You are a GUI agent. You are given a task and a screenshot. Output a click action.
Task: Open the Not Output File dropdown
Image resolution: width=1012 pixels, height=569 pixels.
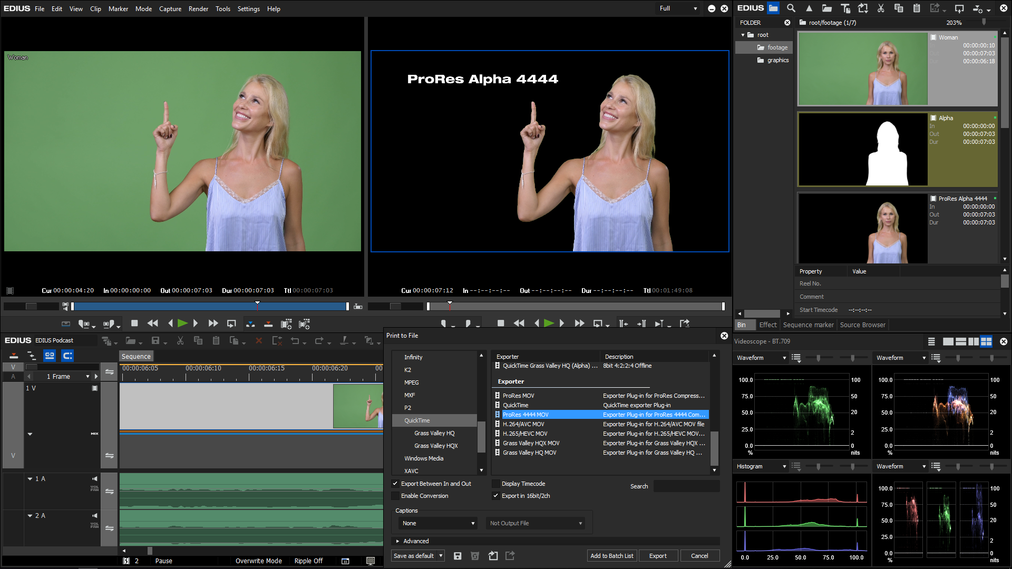tap(535, 523)
